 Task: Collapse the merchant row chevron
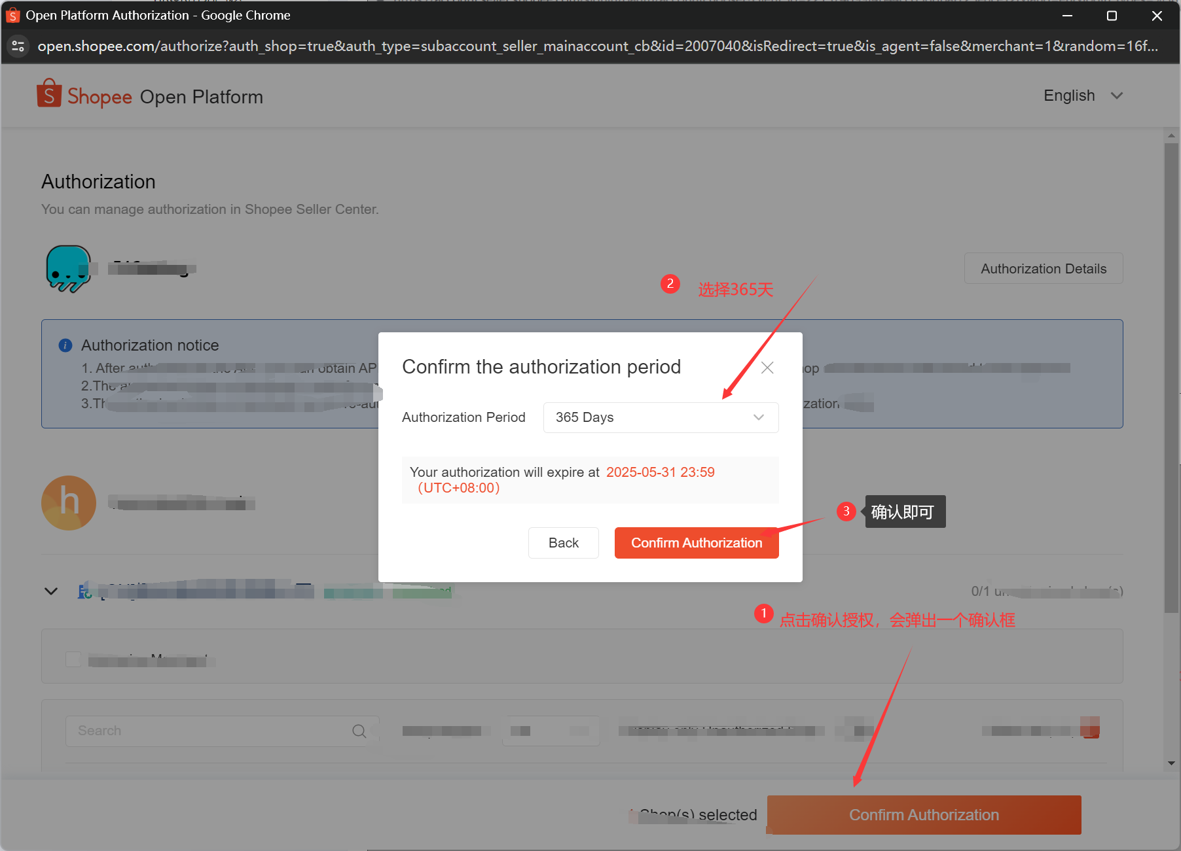click(51, 591)
